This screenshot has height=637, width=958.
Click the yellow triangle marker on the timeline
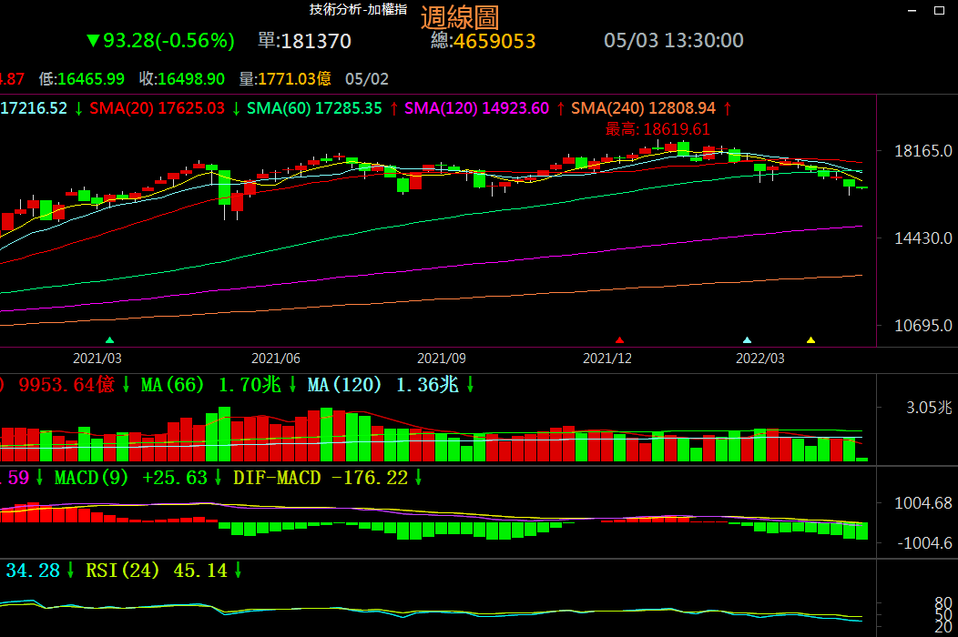pos(810,339)
